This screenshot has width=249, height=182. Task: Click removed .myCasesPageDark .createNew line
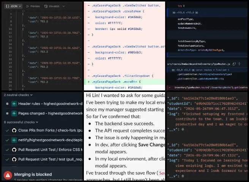tap(124, 11)
